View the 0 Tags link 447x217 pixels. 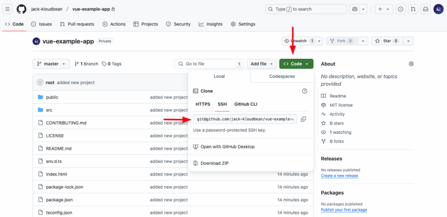pos(112,64)
